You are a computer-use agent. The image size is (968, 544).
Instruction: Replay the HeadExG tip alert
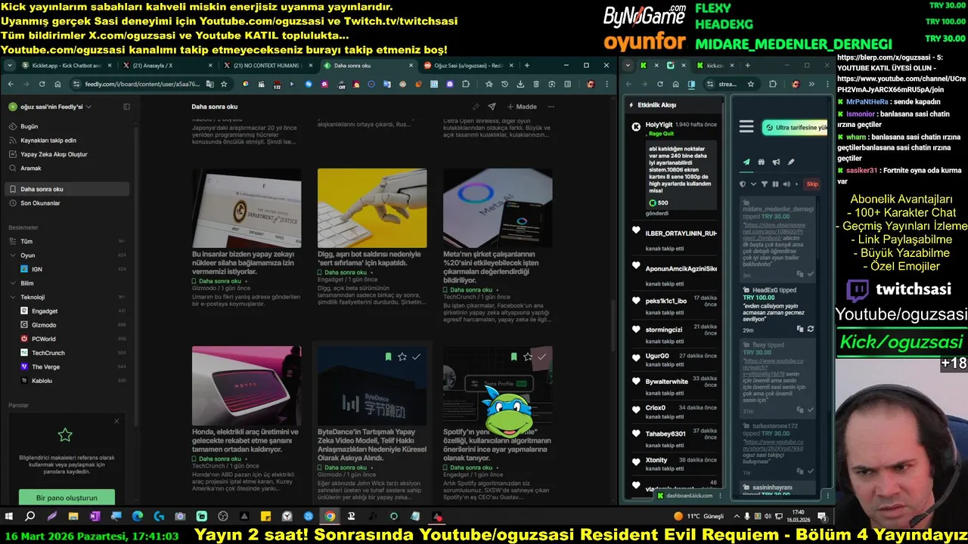tap(811, 329)
